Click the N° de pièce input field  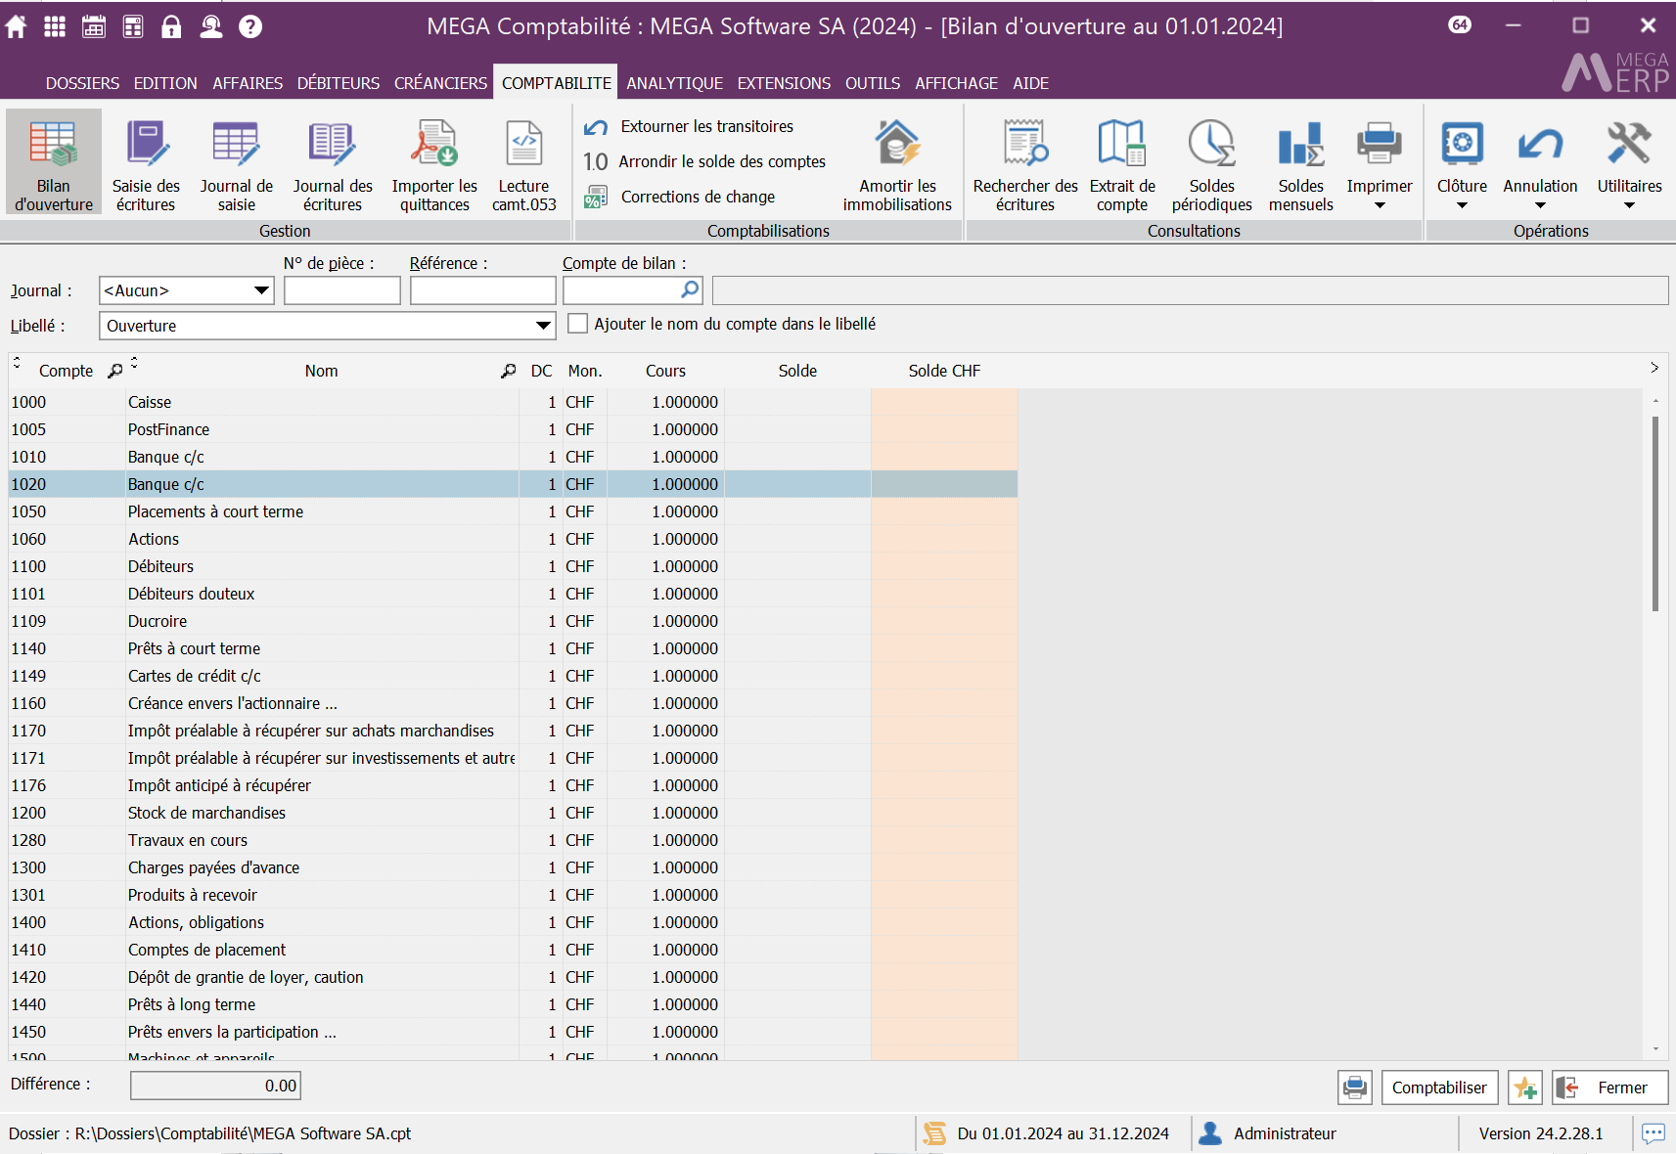342,290
